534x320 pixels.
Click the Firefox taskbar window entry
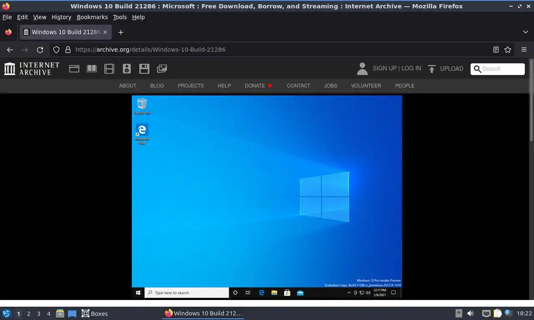coord(203,313)
